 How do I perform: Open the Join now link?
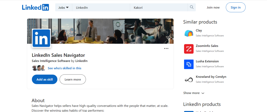pos(213,8)
